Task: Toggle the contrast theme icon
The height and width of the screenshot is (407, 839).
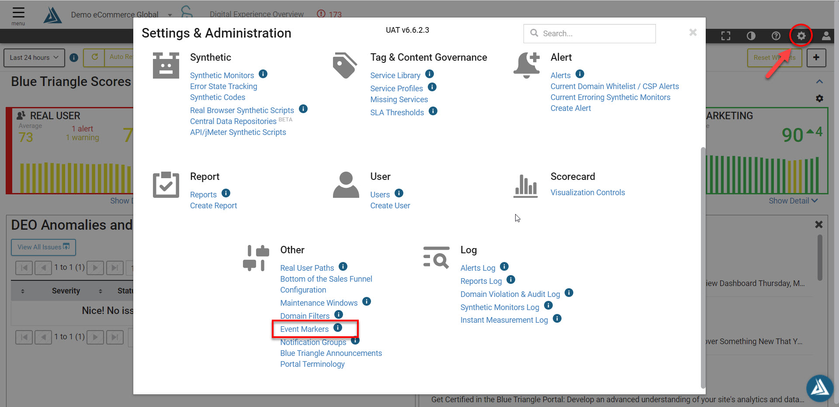Action: pyautogui.click(x=751, y=36)
